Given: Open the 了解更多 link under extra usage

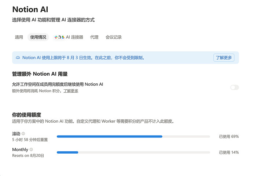Looking at the screenshot, I should (x=71, y=91).
